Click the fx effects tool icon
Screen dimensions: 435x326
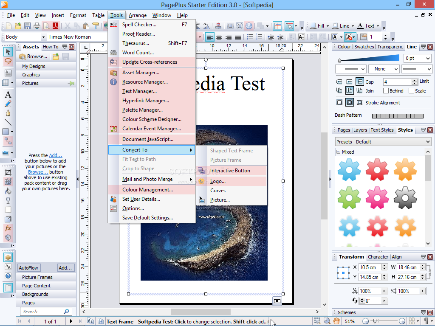(x=8, y=228)
